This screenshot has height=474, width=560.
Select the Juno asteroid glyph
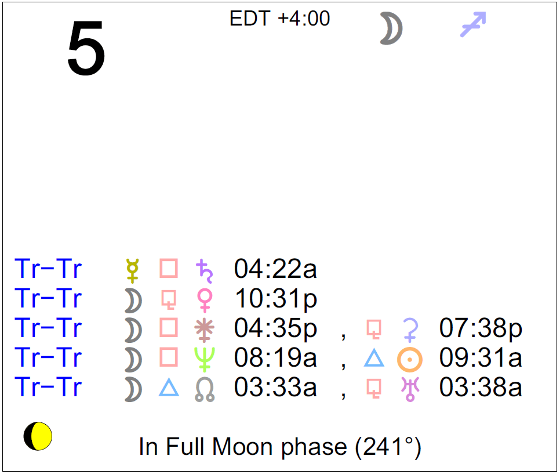(x=205, y=329)
